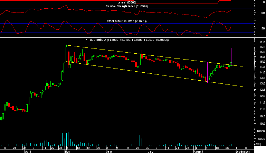This screenshot has height=153, width=266.
Task: Click the 17.0 price axis label
Action: pos(262,42)
